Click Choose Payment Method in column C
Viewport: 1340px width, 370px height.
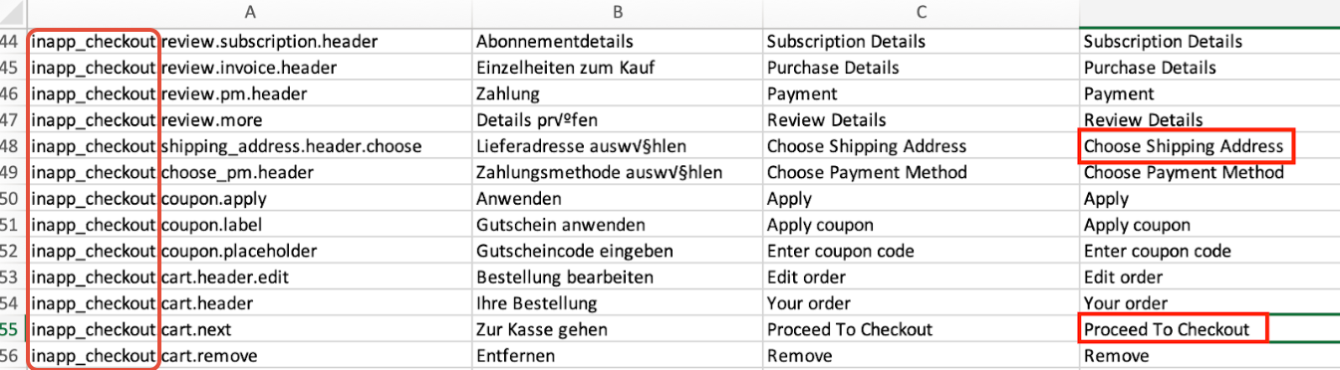(921, 172)
